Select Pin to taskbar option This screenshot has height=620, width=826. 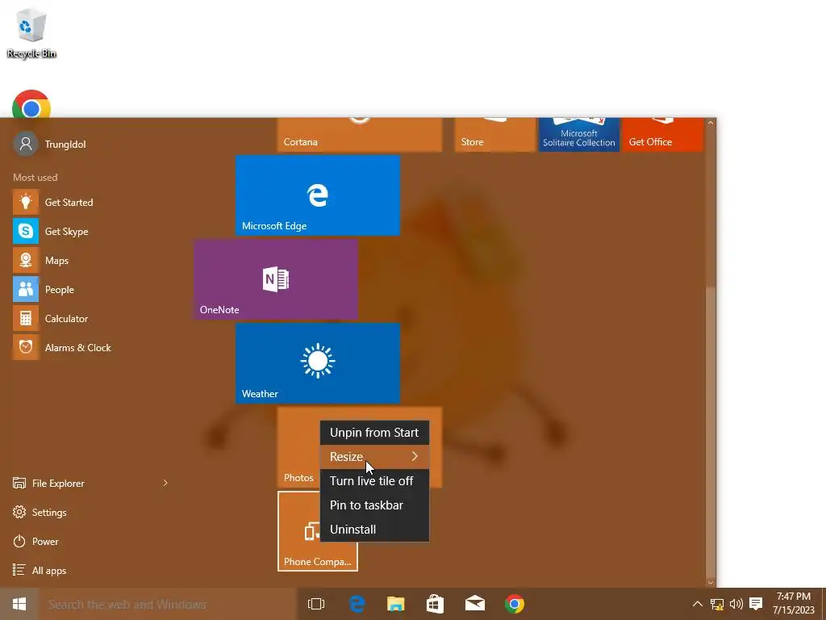pyautogui.click(x=374, y=505)
